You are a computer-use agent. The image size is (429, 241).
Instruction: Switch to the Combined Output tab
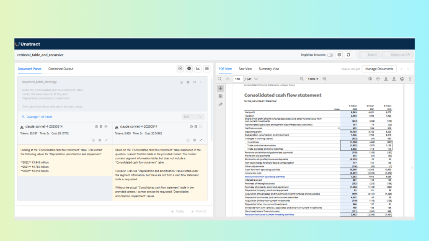pyautogui.click(x=61, y=69)
